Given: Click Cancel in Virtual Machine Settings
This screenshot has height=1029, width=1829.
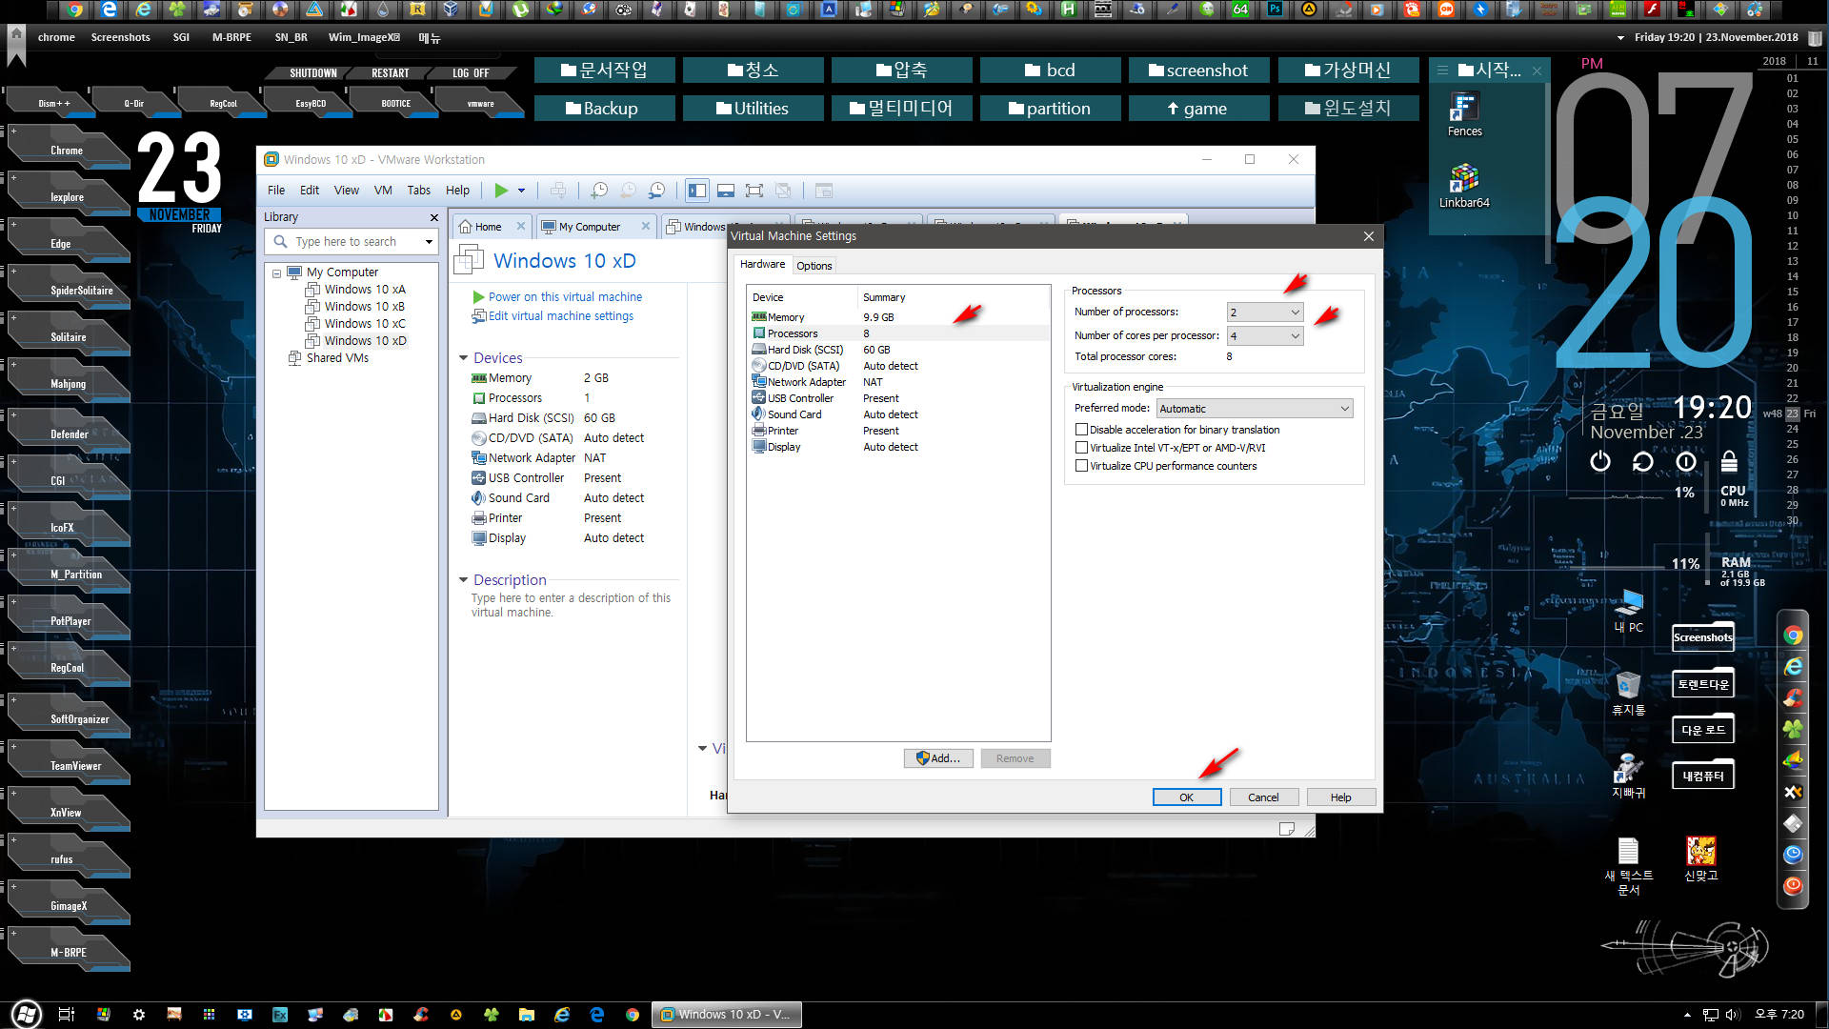Looking at the screenshot, I should (x=1263, y=797).
